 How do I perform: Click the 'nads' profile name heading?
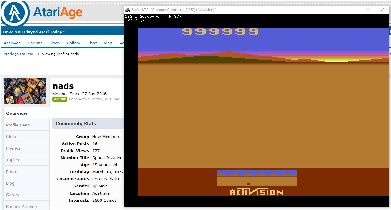[x=63, y=87]
